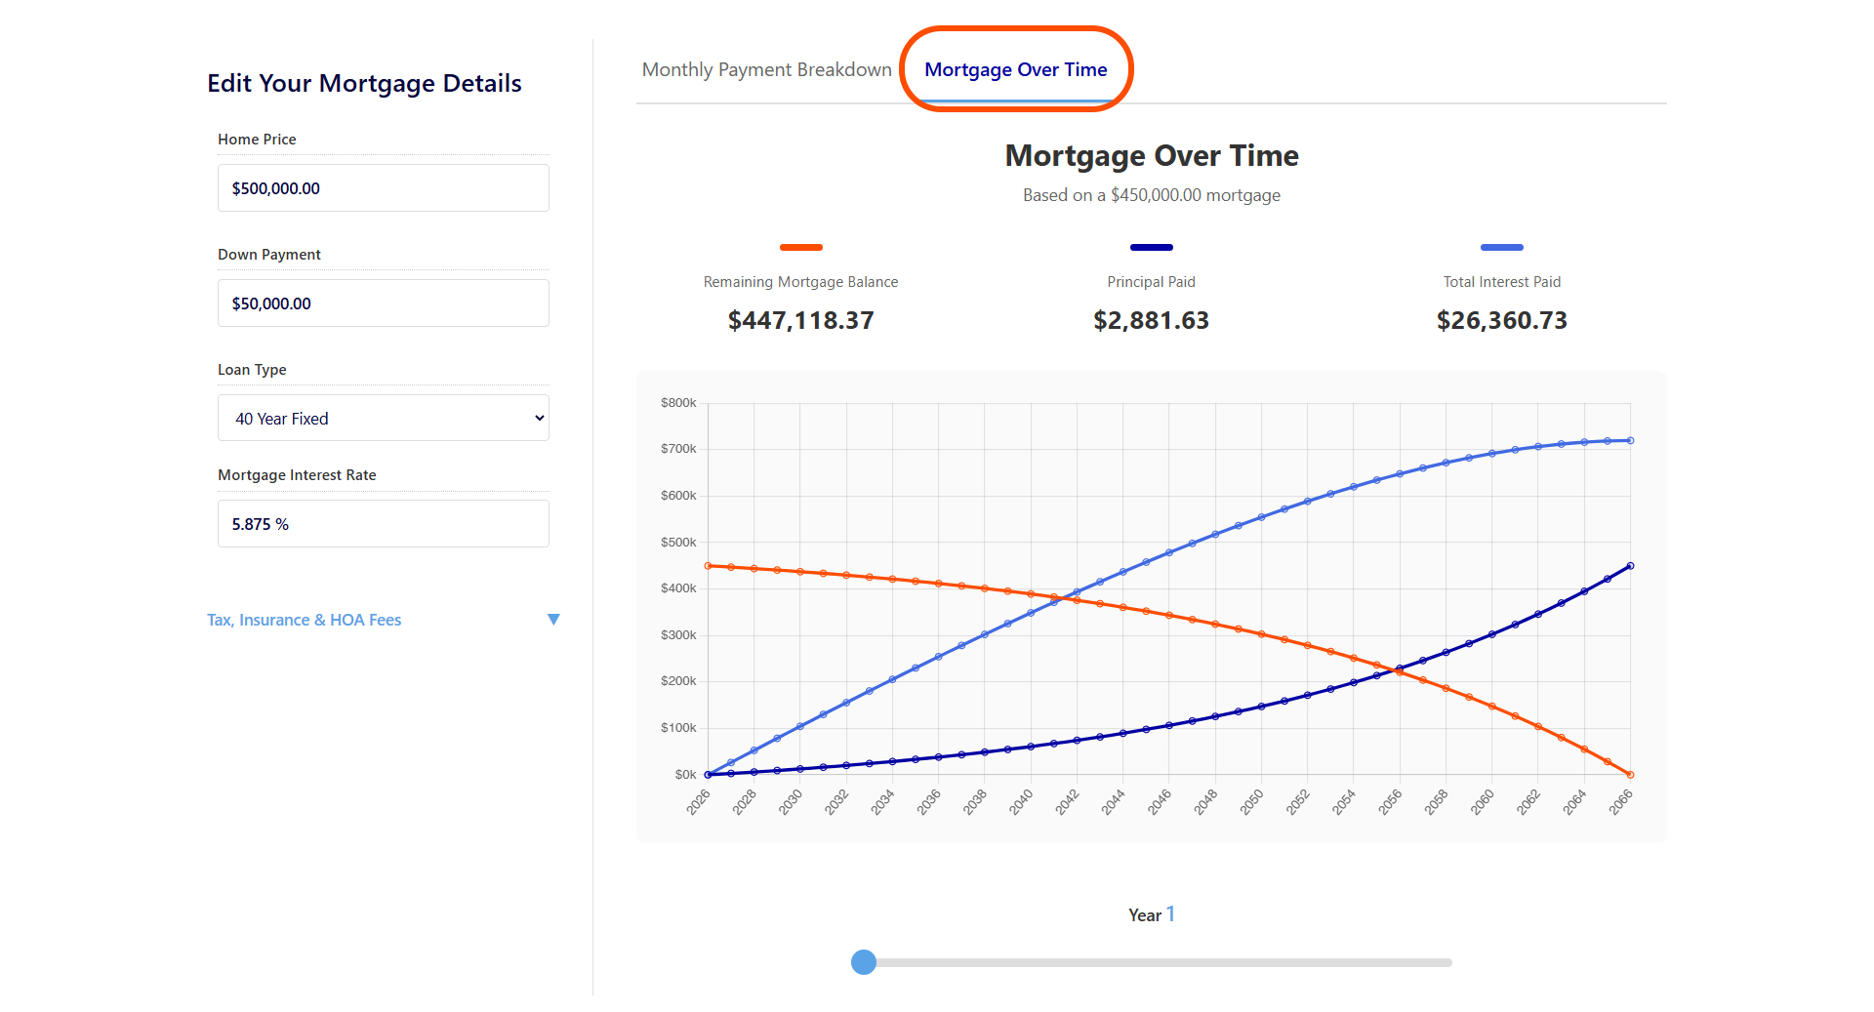Click the light blue Total Interest Paid swatch

1501,248
